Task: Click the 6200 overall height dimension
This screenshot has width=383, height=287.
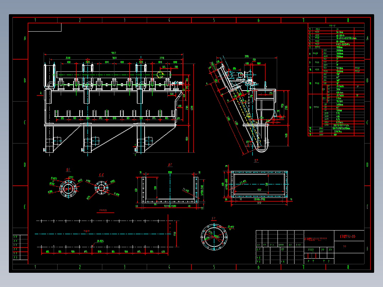Action: pos(192,108)
